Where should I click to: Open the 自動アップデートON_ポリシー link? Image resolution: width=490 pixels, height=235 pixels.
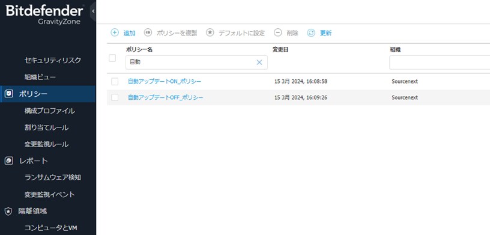165,81
